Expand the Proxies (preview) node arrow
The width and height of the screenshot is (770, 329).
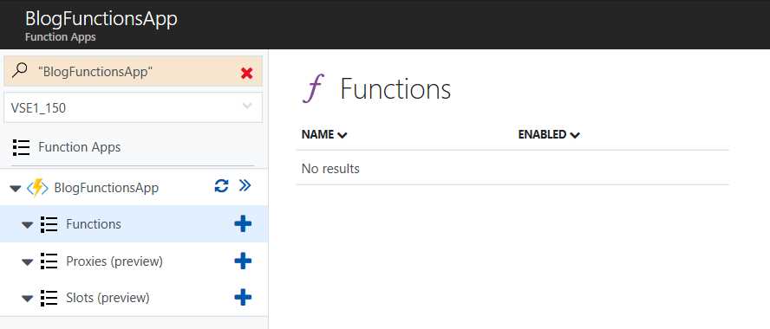[28, 262]
